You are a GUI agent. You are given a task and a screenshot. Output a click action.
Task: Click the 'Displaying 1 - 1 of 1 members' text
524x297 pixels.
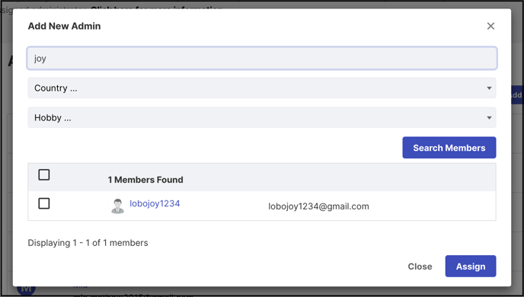(x=88, y=243)
